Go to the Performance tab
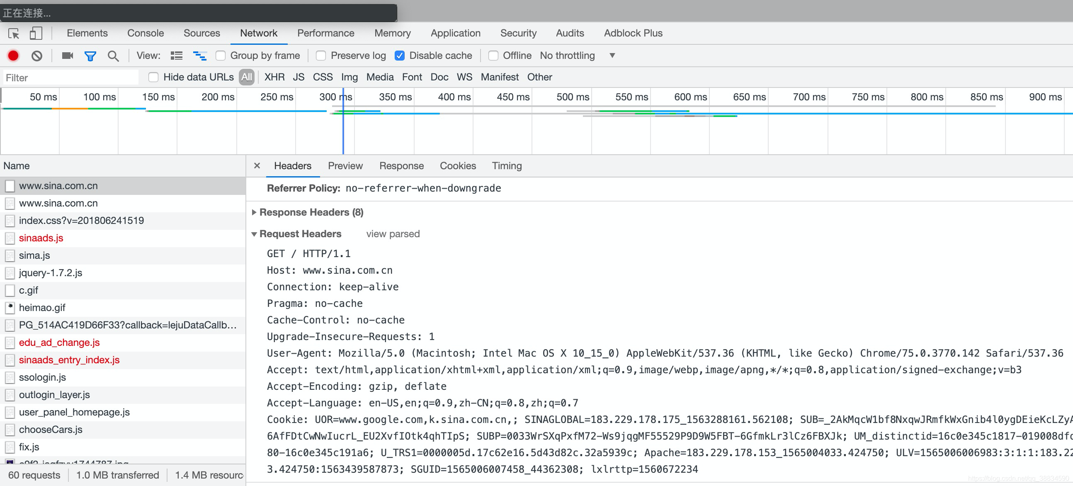The image size is (1073, 486). click(326, 33)
